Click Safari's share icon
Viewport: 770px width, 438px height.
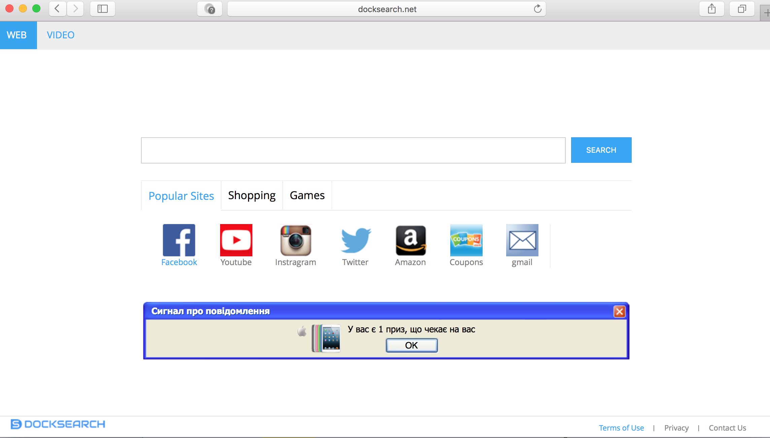tap(711, 9)
